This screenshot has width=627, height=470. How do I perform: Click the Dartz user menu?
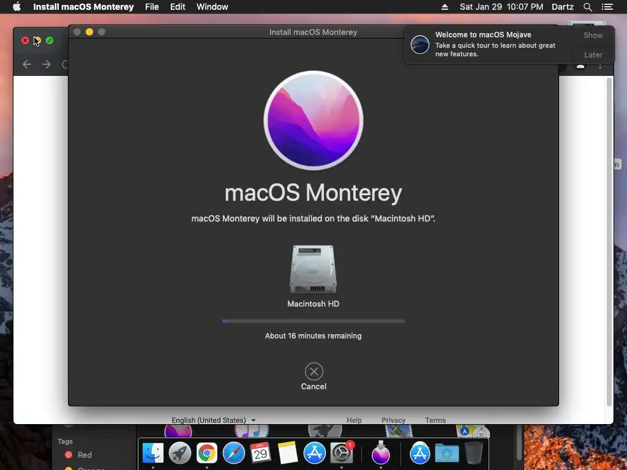pyautogui.click(x=563, y=7)
